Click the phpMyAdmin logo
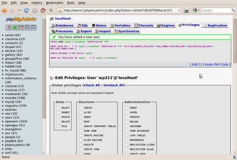This screenshot has width=237, height=160. [21, 19]
